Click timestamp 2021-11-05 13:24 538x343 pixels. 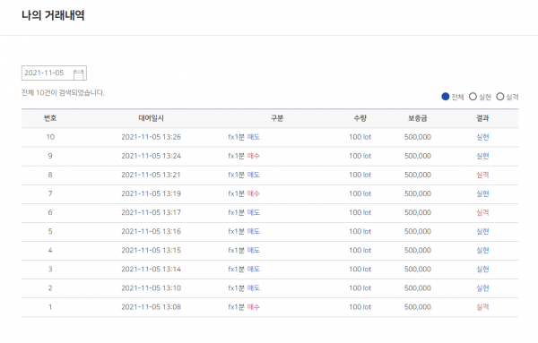coord(151,156)
